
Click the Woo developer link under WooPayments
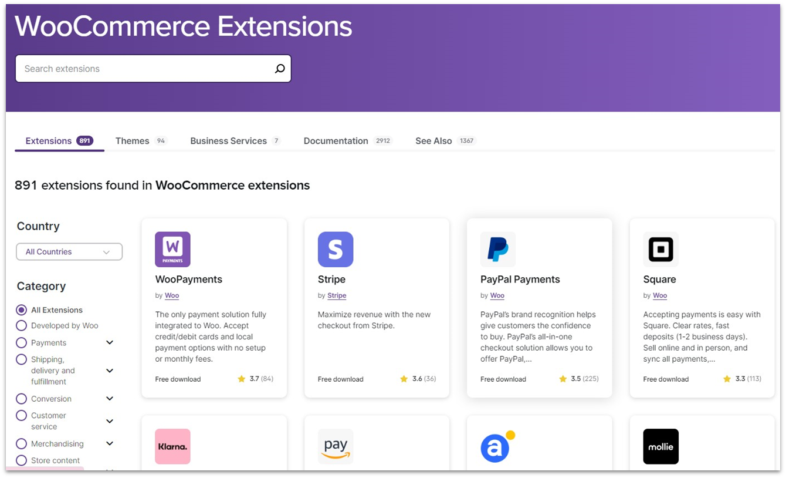(x=172, y=296)
